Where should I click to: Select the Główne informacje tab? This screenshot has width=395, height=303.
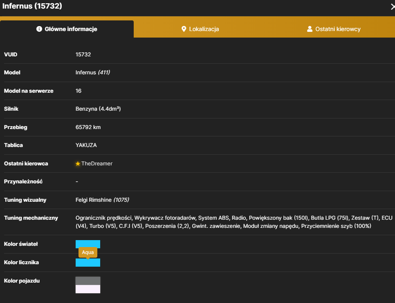coord(67,29)
